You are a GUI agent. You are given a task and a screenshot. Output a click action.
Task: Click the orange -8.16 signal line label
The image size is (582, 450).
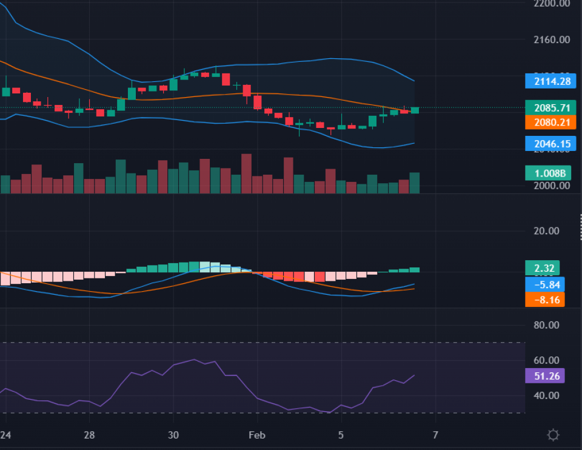(545, 299)
